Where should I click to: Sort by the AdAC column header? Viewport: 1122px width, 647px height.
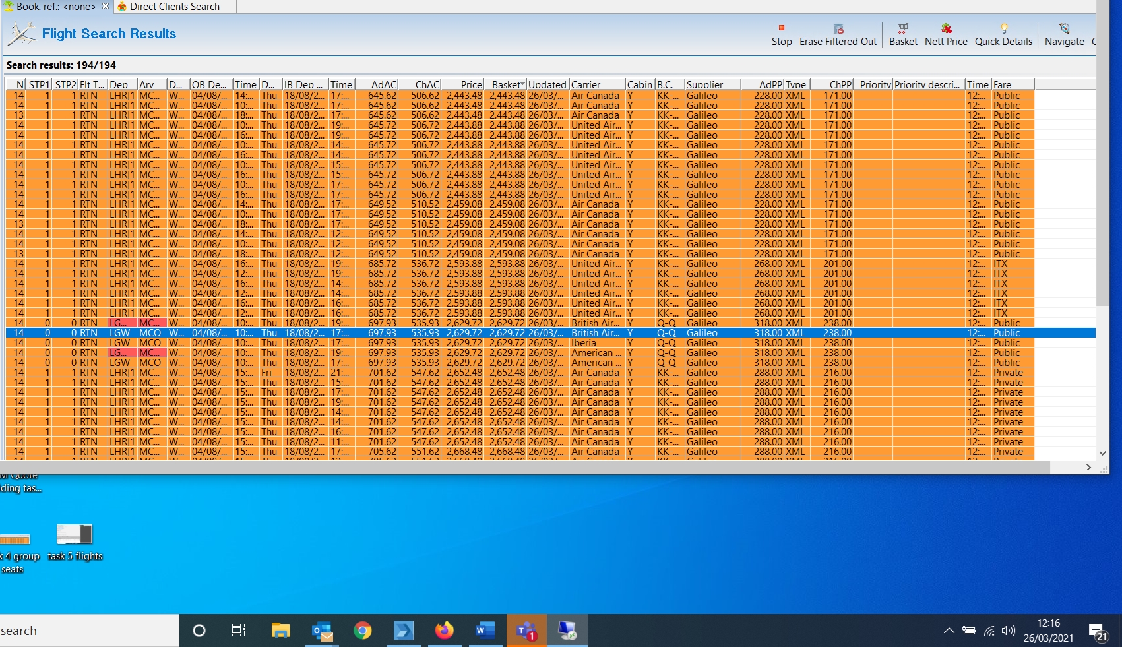click(377, 84)
